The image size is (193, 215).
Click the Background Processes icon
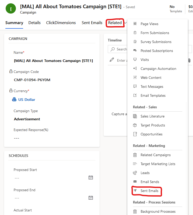pos(135,211)
